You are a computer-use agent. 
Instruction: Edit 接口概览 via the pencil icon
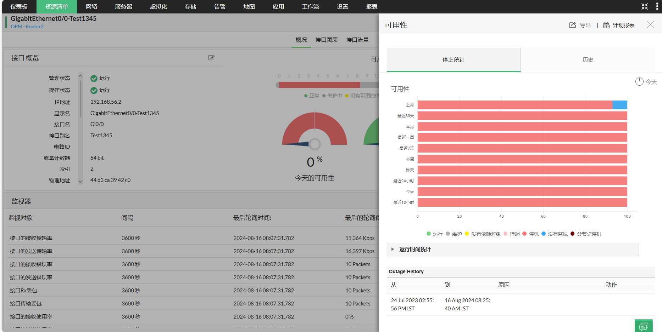click(211, 58)
